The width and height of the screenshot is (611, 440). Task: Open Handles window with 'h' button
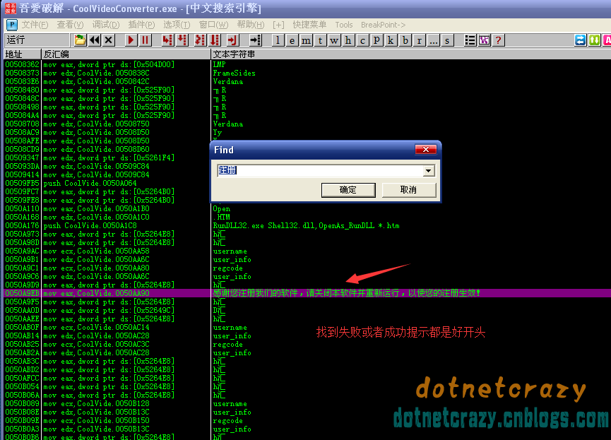(x=348, y=40)
